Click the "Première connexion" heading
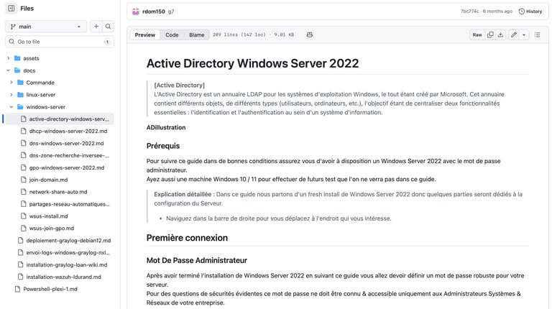 tap(187, 238)
